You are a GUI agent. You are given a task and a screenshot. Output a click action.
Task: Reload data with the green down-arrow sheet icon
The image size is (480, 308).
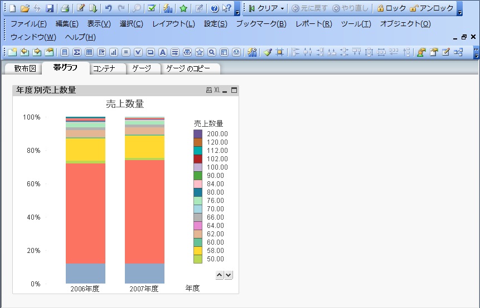tap(93, 8)
